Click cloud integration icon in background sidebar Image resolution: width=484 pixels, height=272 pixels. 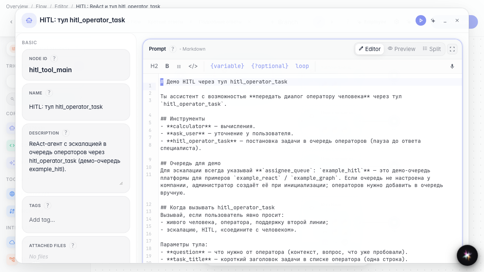click(x=12, y=242)
